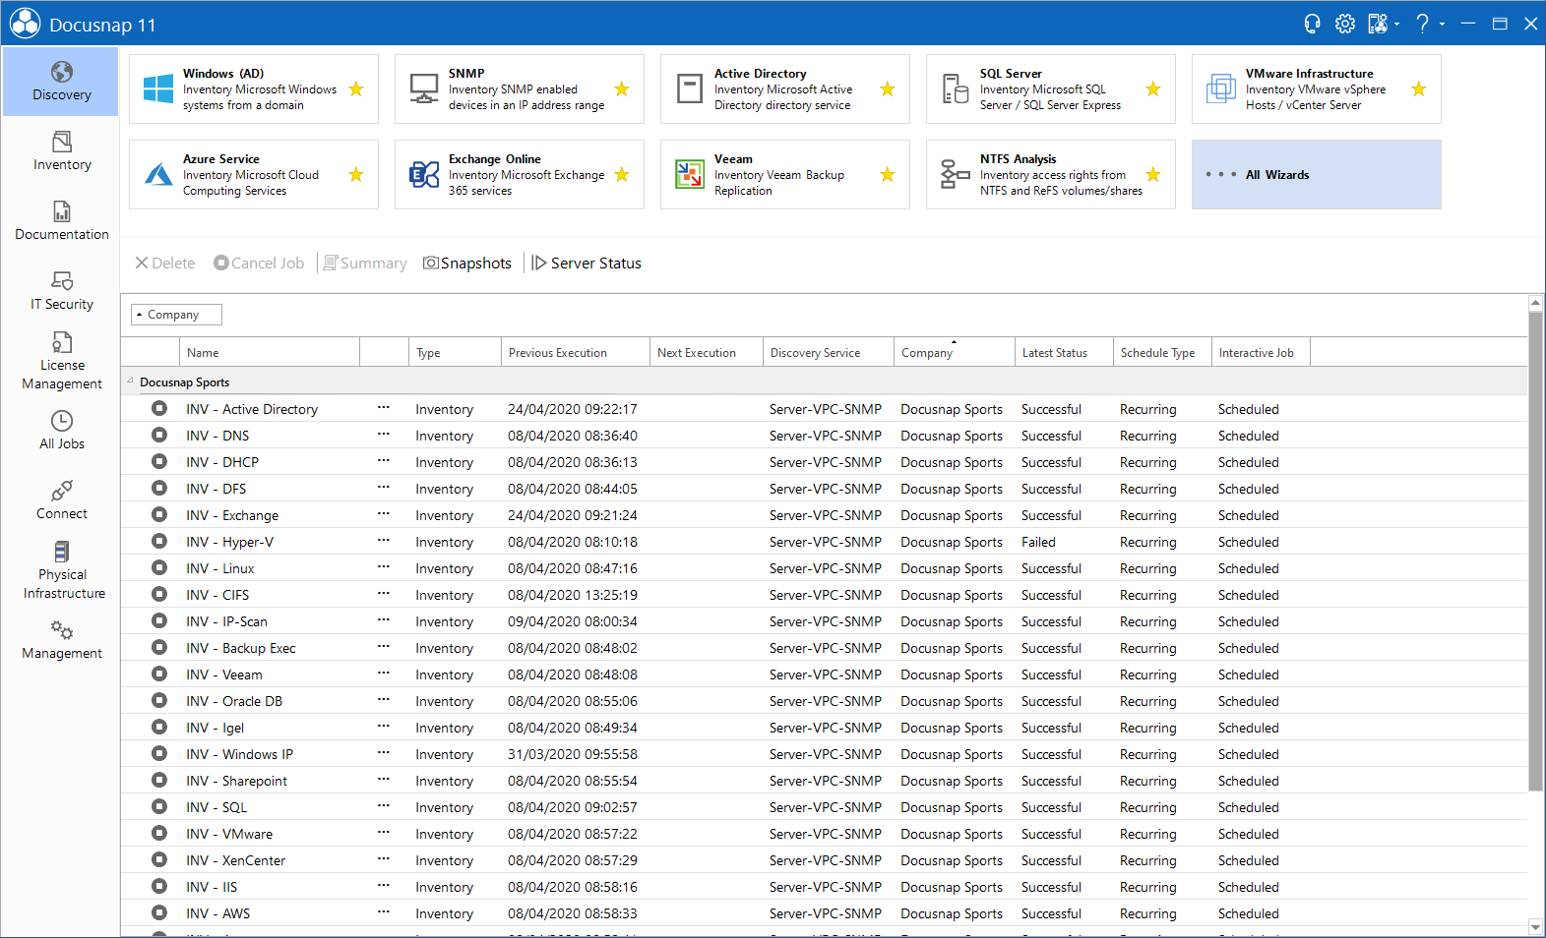
Task: Select the INV - DNS job row
Action: [824, 436]
